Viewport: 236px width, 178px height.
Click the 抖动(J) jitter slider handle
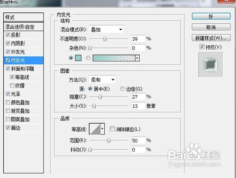tap(90, 150)
